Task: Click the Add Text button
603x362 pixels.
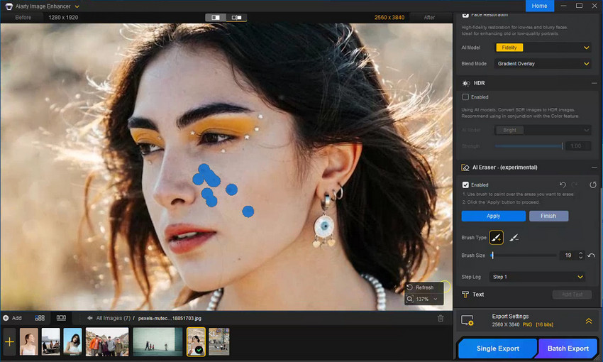Action: click(572, 295)
